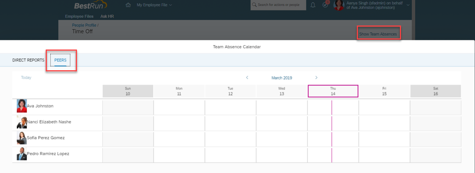Go to previous week with left chevron
This screenshot has width=475, height=173.
(x=247, y=78)
